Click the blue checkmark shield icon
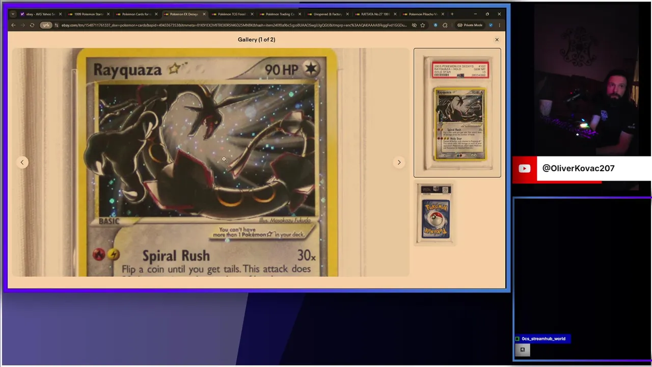Image resolution: width=652 pixels, height=367 pixels. [491, 25]
